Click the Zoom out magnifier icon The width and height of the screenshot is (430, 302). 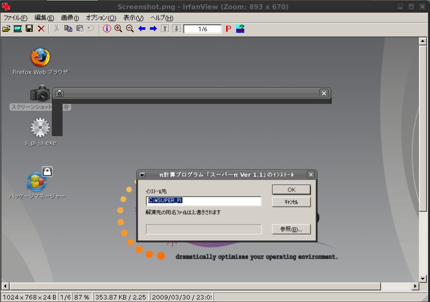click(x=130, y=29)
